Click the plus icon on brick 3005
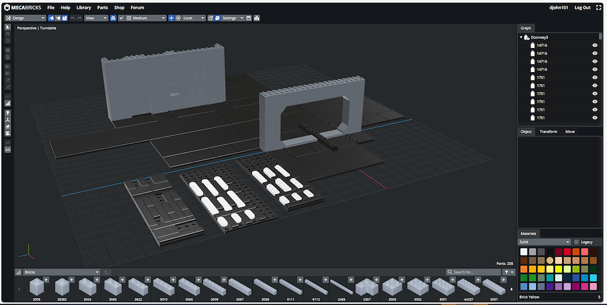The height and width of the screenshot is (305, 607). click(46, 279)
